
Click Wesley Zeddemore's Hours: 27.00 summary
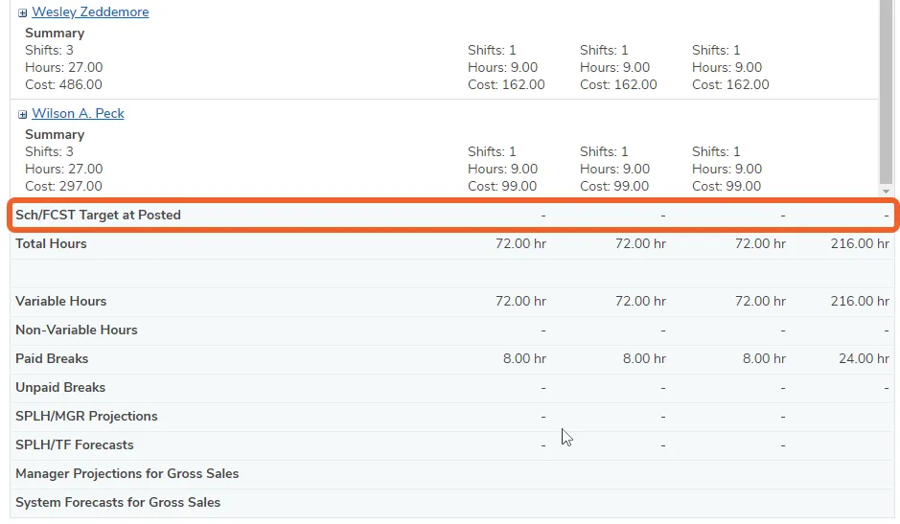pos(63,67)
